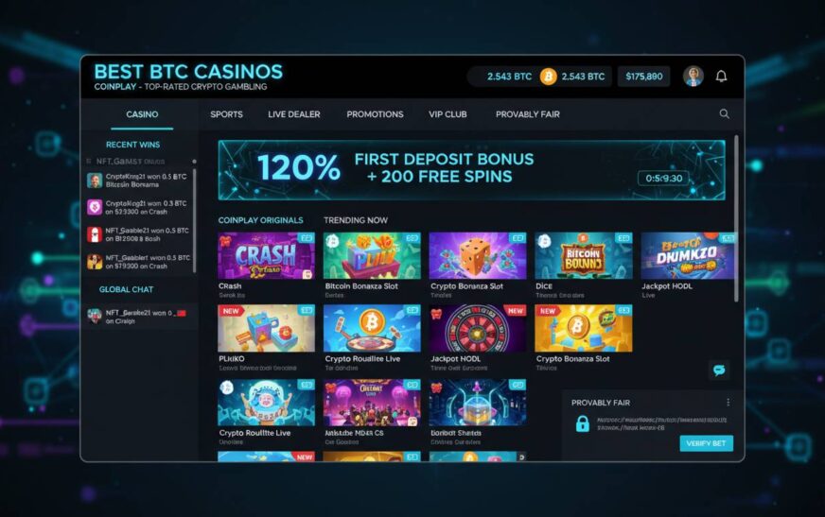Open the user profile avatar
Image resolution: width=825 pixels, height=517 pixels.
point(693,77)
